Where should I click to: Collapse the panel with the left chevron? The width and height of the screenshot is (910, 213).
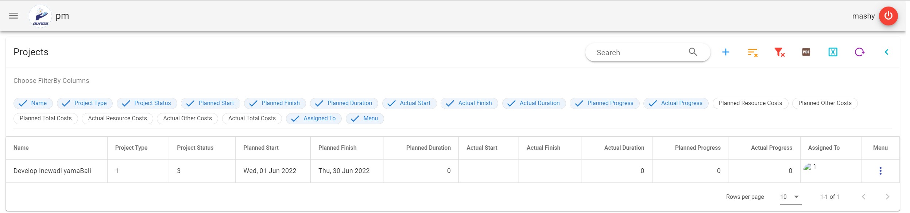(x=886, y=52)
